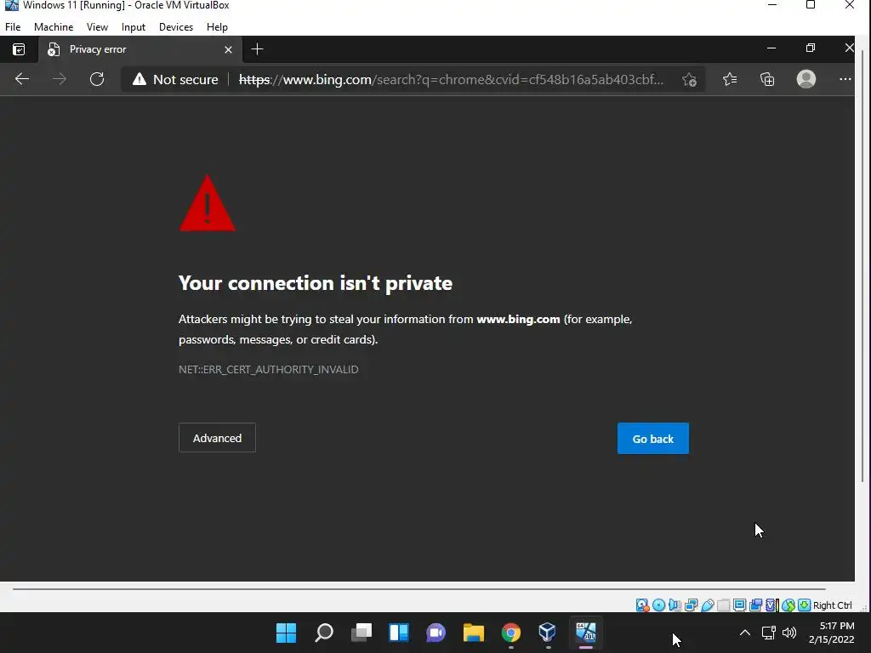This screenshot has width=871, height=653.
Task: Open the Favorites list icon
Action: [x=730, y=79]
